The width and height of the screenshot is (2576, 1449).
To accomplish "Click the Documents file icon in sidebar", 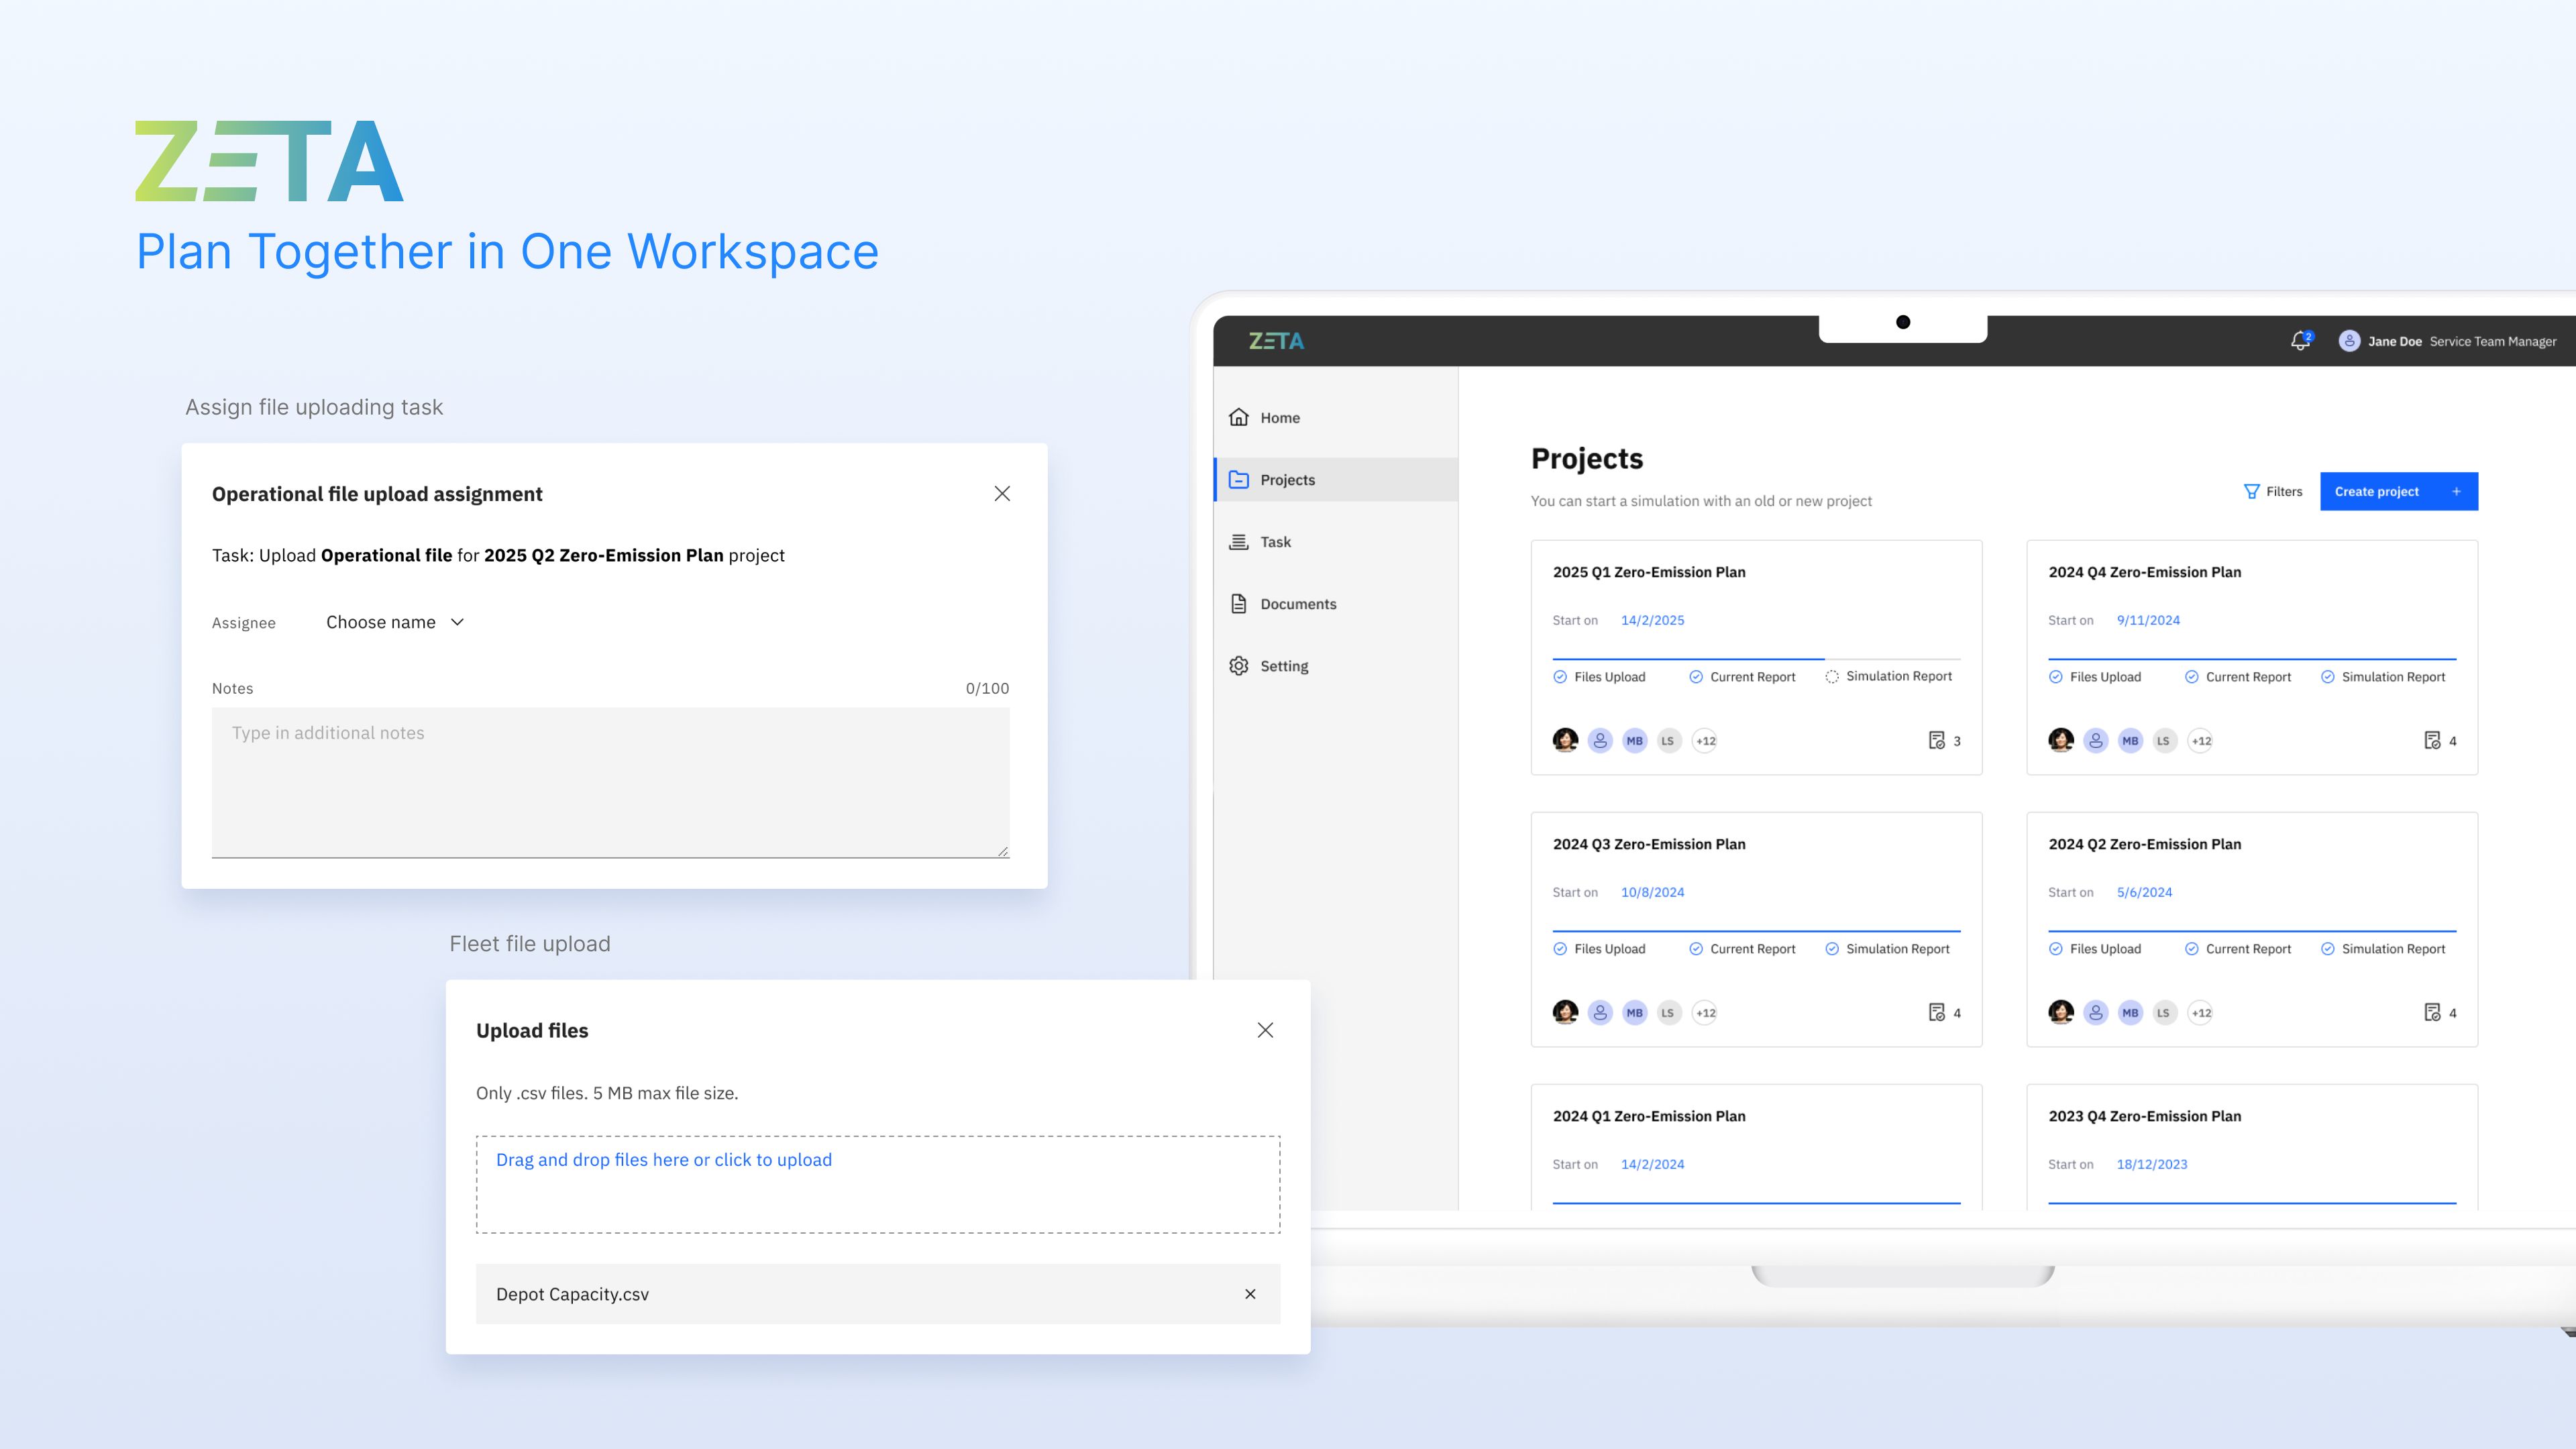I will click(1239, 604).
